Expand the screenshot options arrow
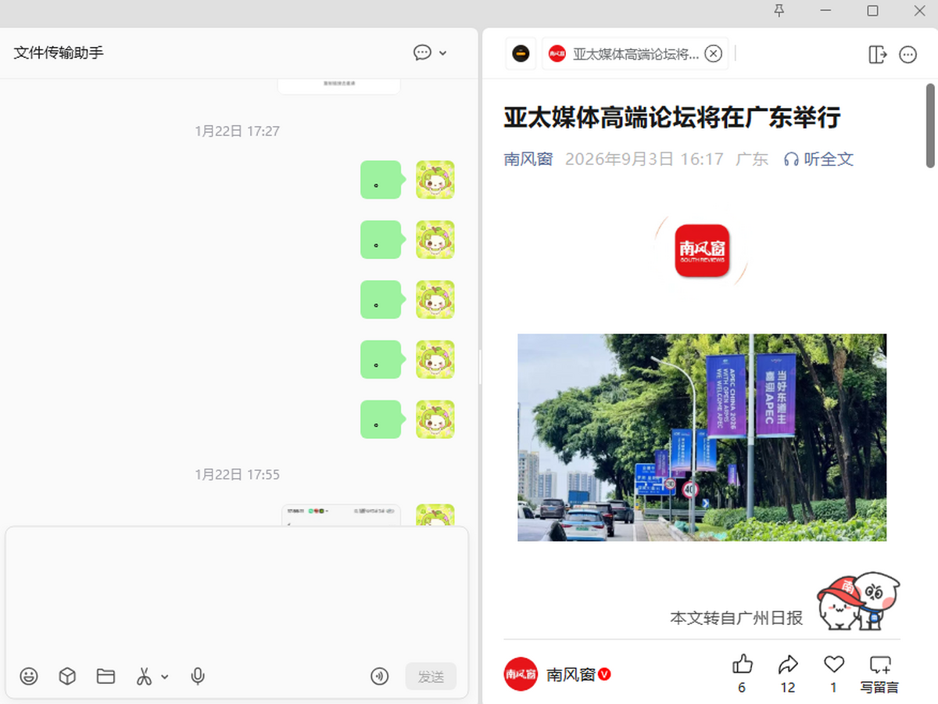The image size is (938, 704). 165,677
